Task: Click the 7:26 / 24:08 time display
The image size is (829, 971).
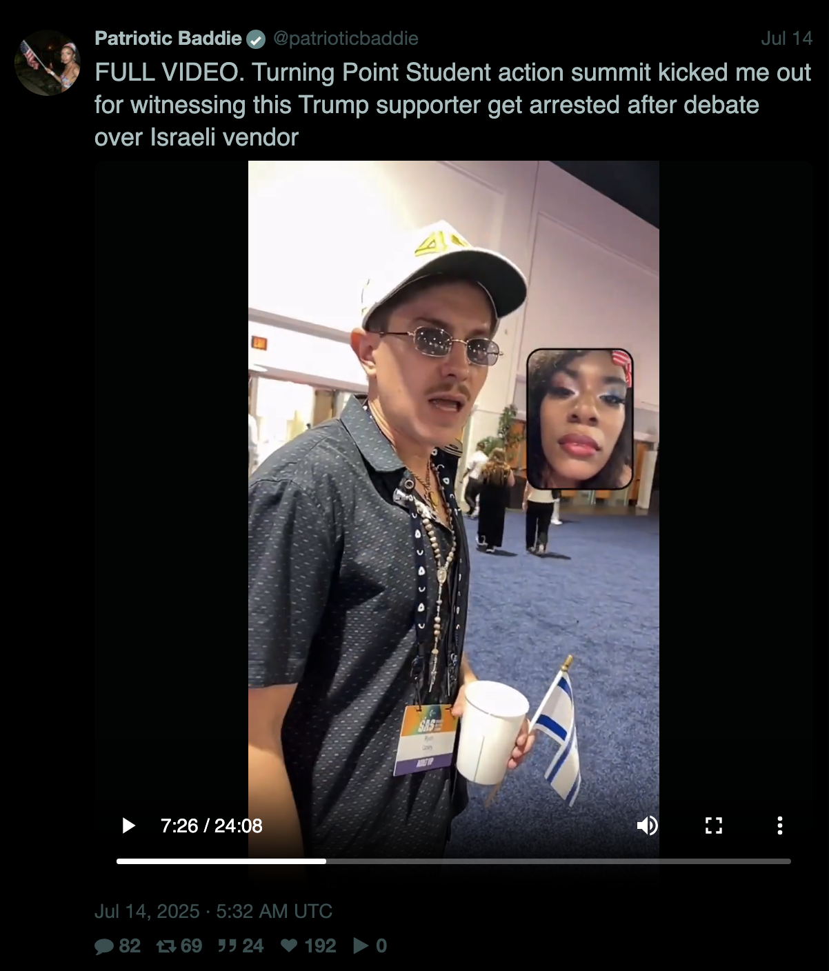Action: [211, 825]
